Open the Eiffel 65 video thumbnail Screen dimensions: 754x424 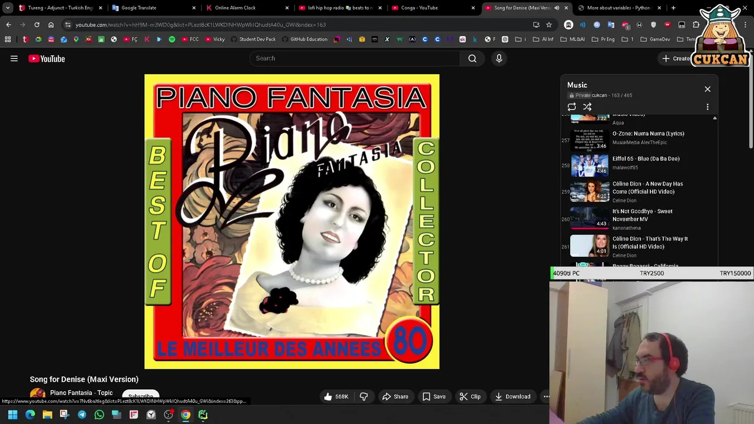click(589, 164)
